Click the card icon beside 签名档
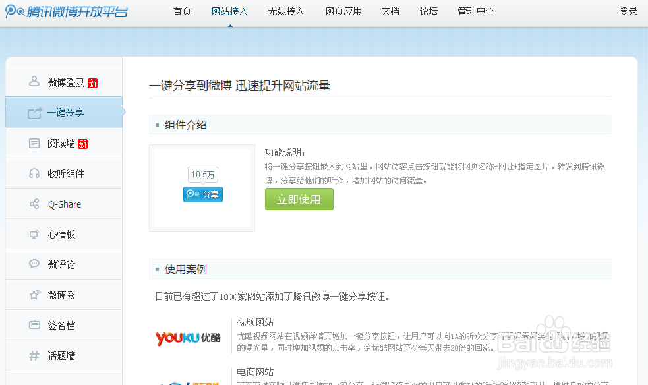This screenshot has width=648, height=385. (x=34, y=325)
